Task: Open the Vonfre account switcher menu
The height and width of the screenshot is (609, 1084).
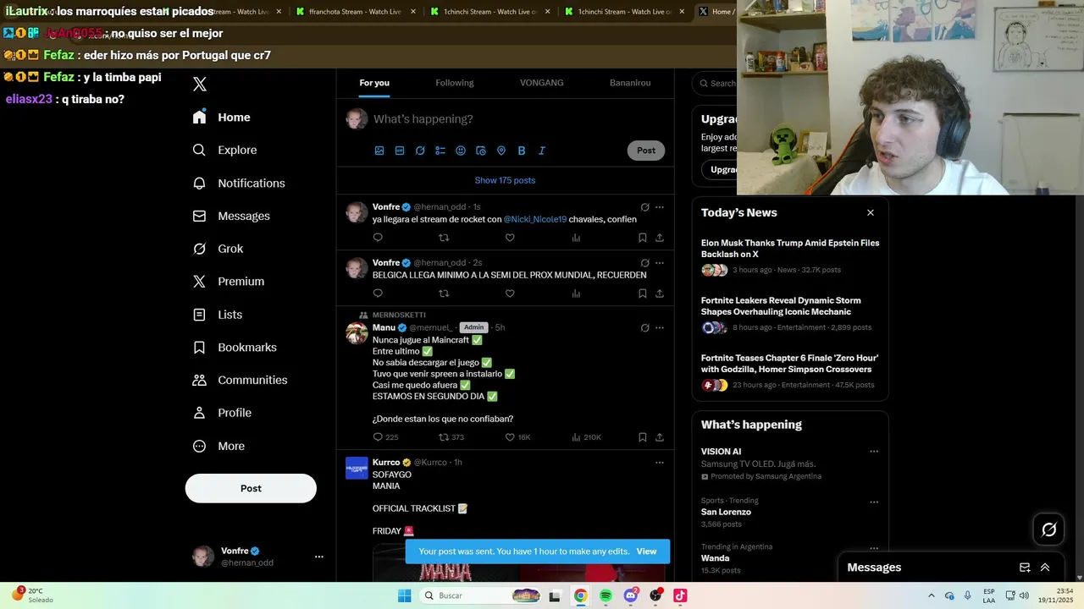Action: pos(257,557)
